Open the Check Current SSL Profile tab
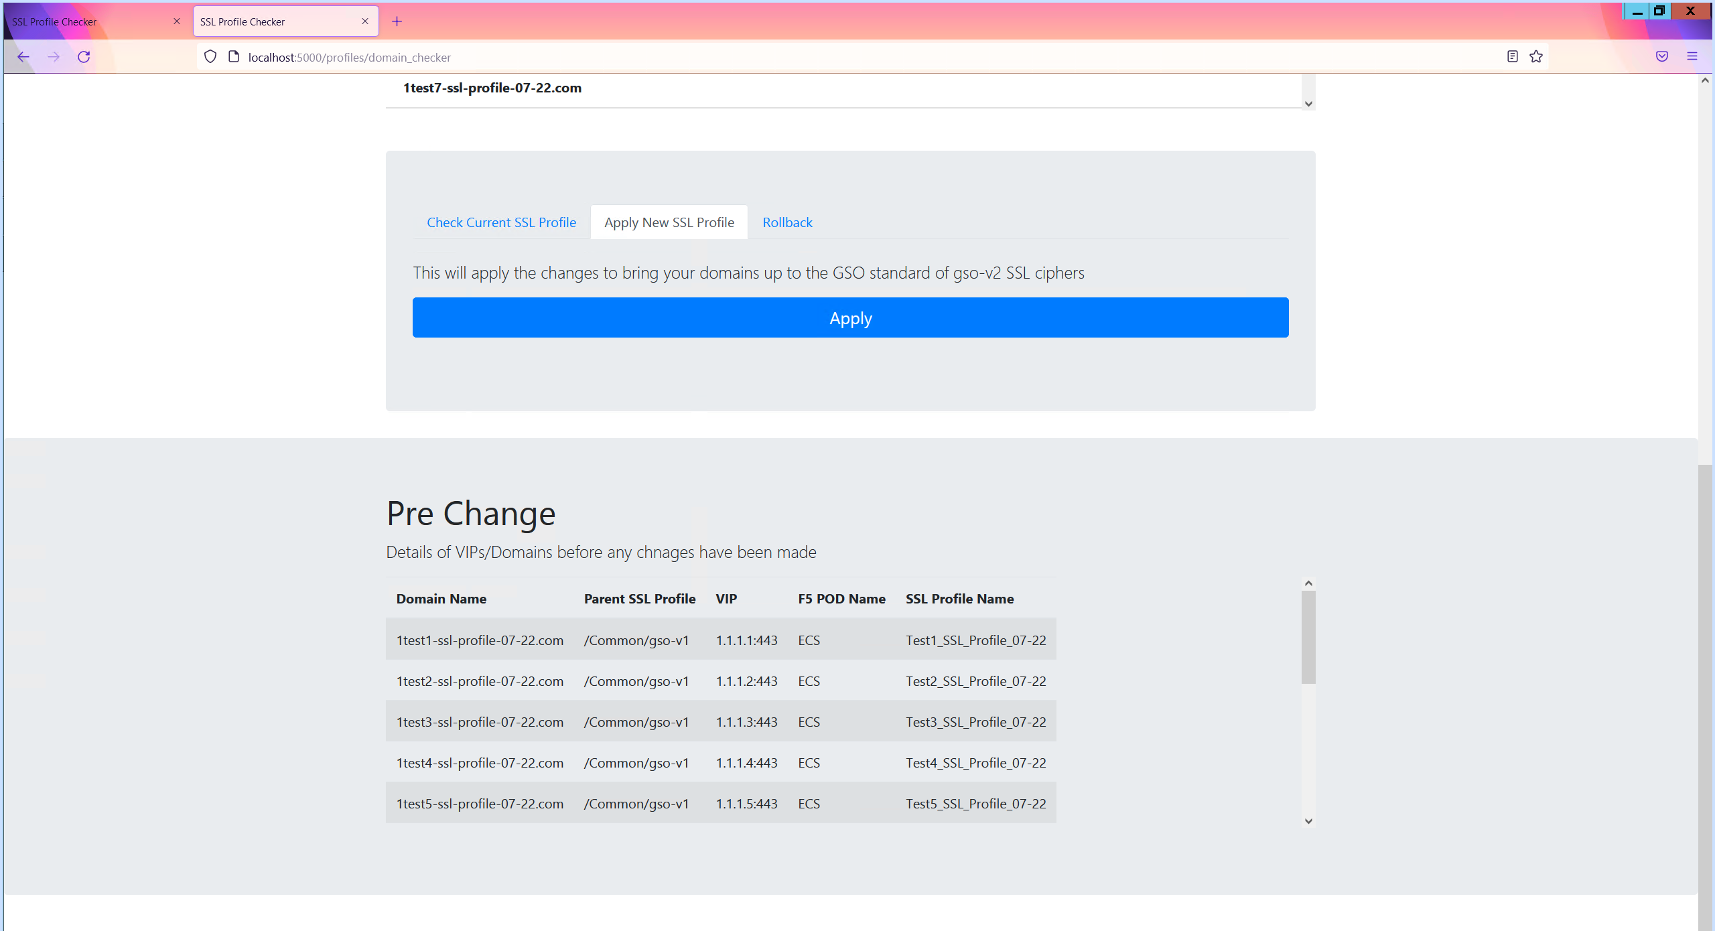 pyautogui.click(x=501, y=222)
